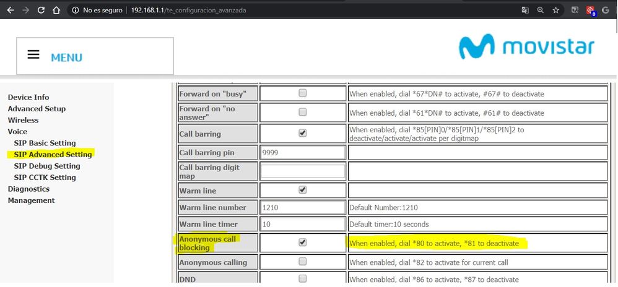Open Advanced Setup in the sidebar

[x=37, y=109]
